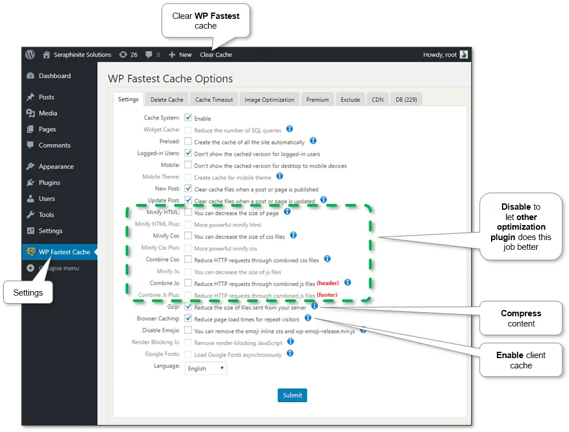Click the Pages icon in sidebar
This screenshot has height=432, width=569.
point(30,129)
